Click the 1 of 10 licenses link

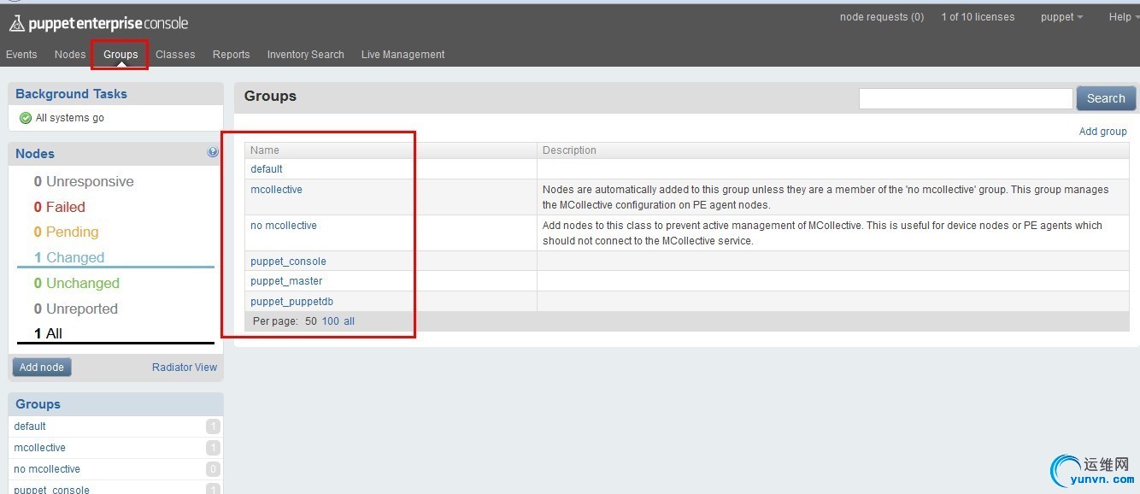click(x=978, y=17)
